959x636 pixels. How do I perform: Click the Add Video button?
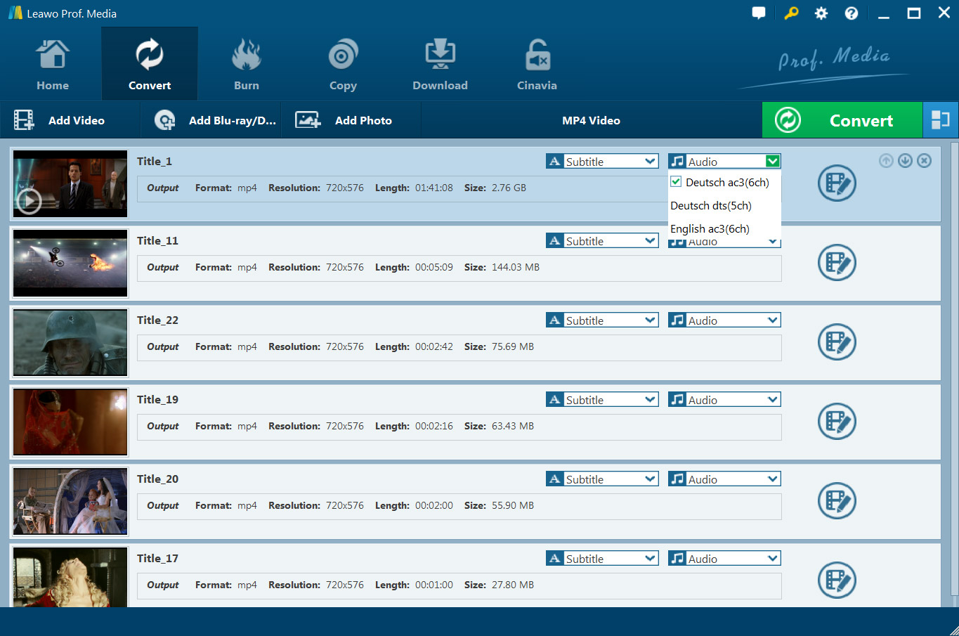point(70,120)
